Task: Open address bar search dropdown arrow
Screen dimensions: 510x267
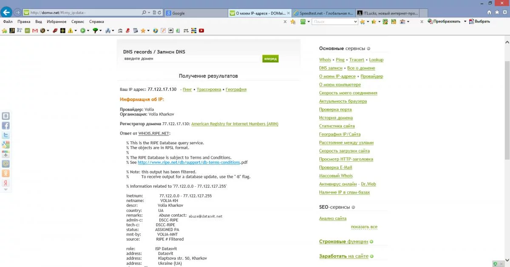Action: tap(149, 13)
